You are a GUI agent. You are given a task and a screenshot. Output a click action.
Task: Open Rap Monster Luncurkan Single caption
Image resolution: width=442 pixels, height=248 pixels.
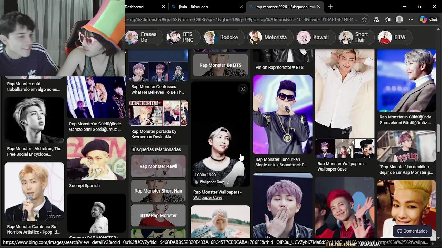pos(281,162)
